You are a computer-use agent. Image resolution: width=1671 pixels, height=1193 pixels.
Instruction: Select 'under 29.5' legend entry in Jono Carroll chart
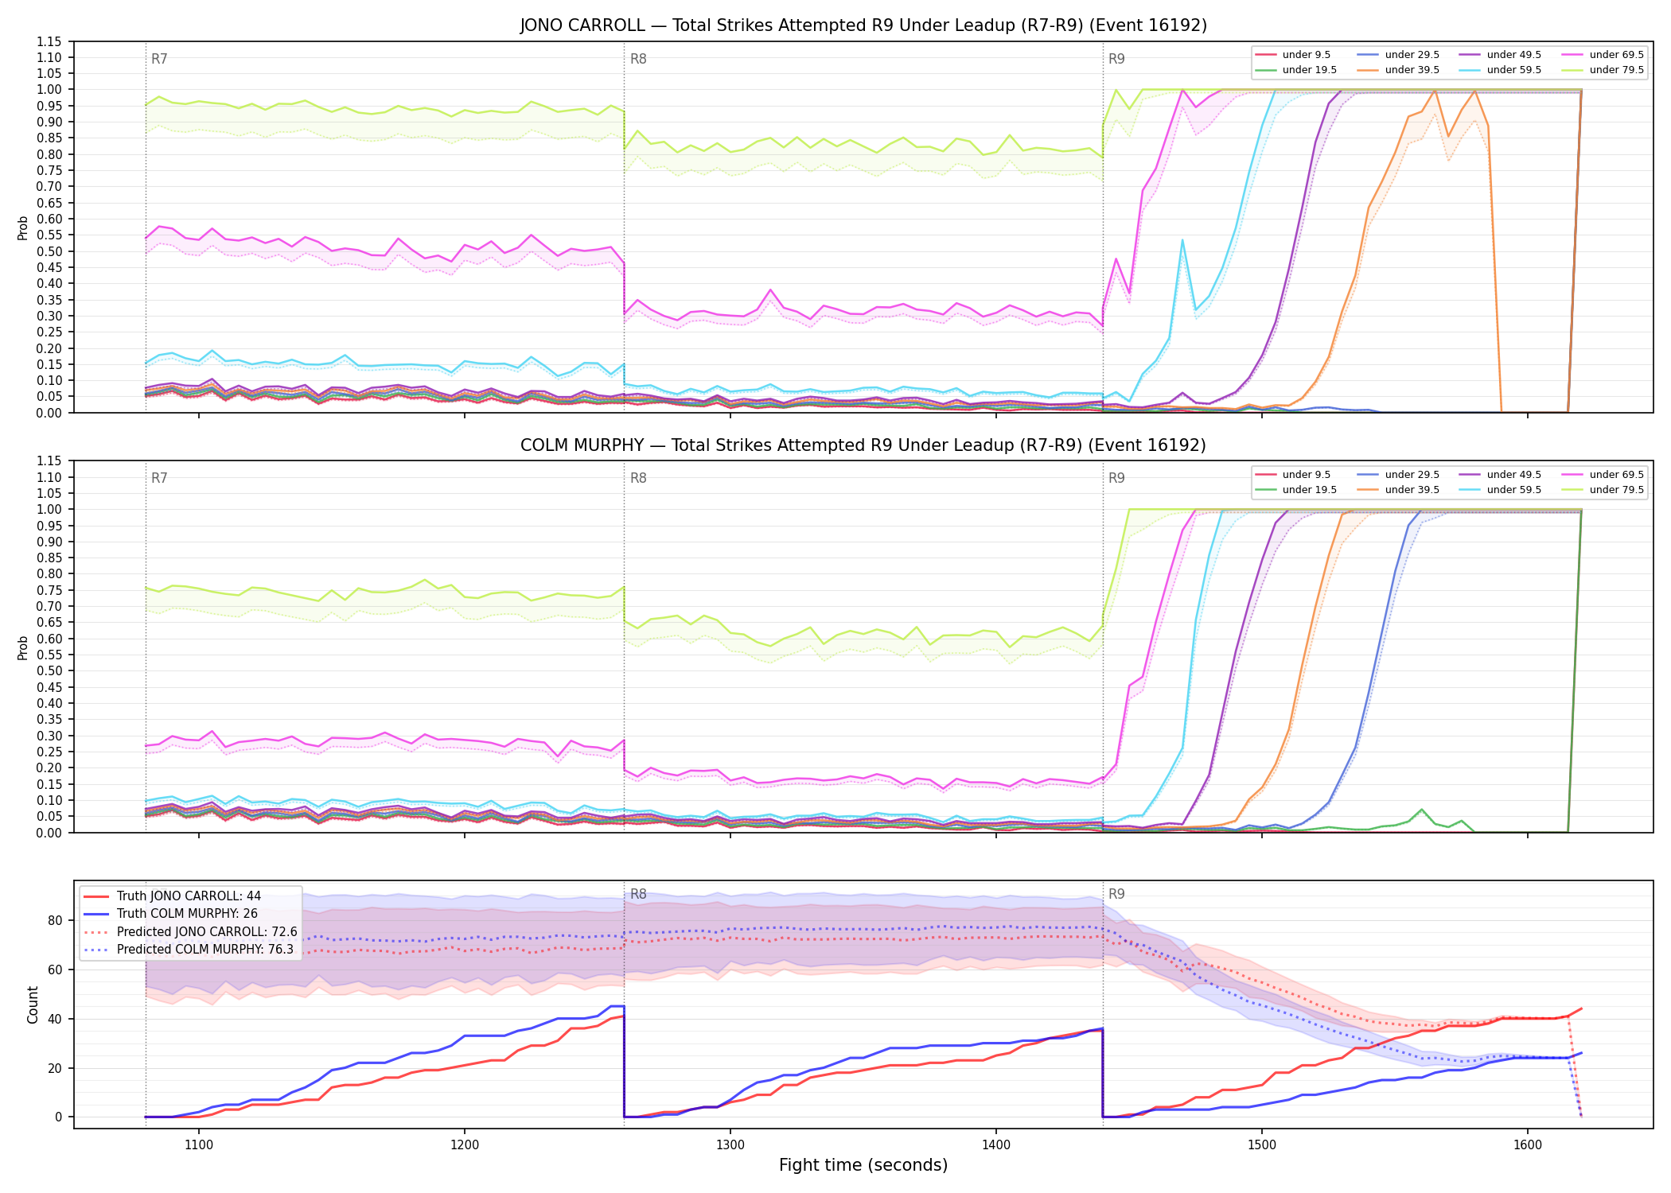tap(1398, 55)
